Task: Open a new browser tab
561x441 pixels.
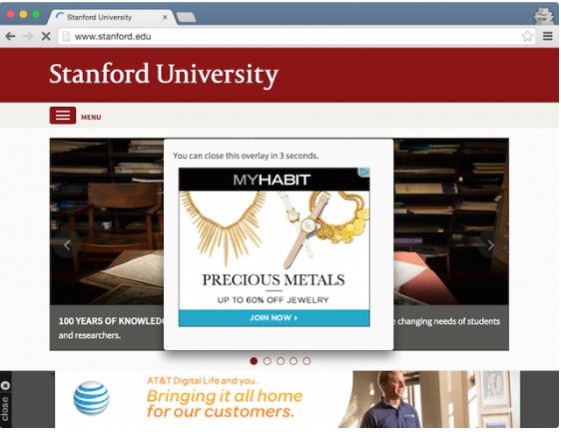Action: coord(186,17)
